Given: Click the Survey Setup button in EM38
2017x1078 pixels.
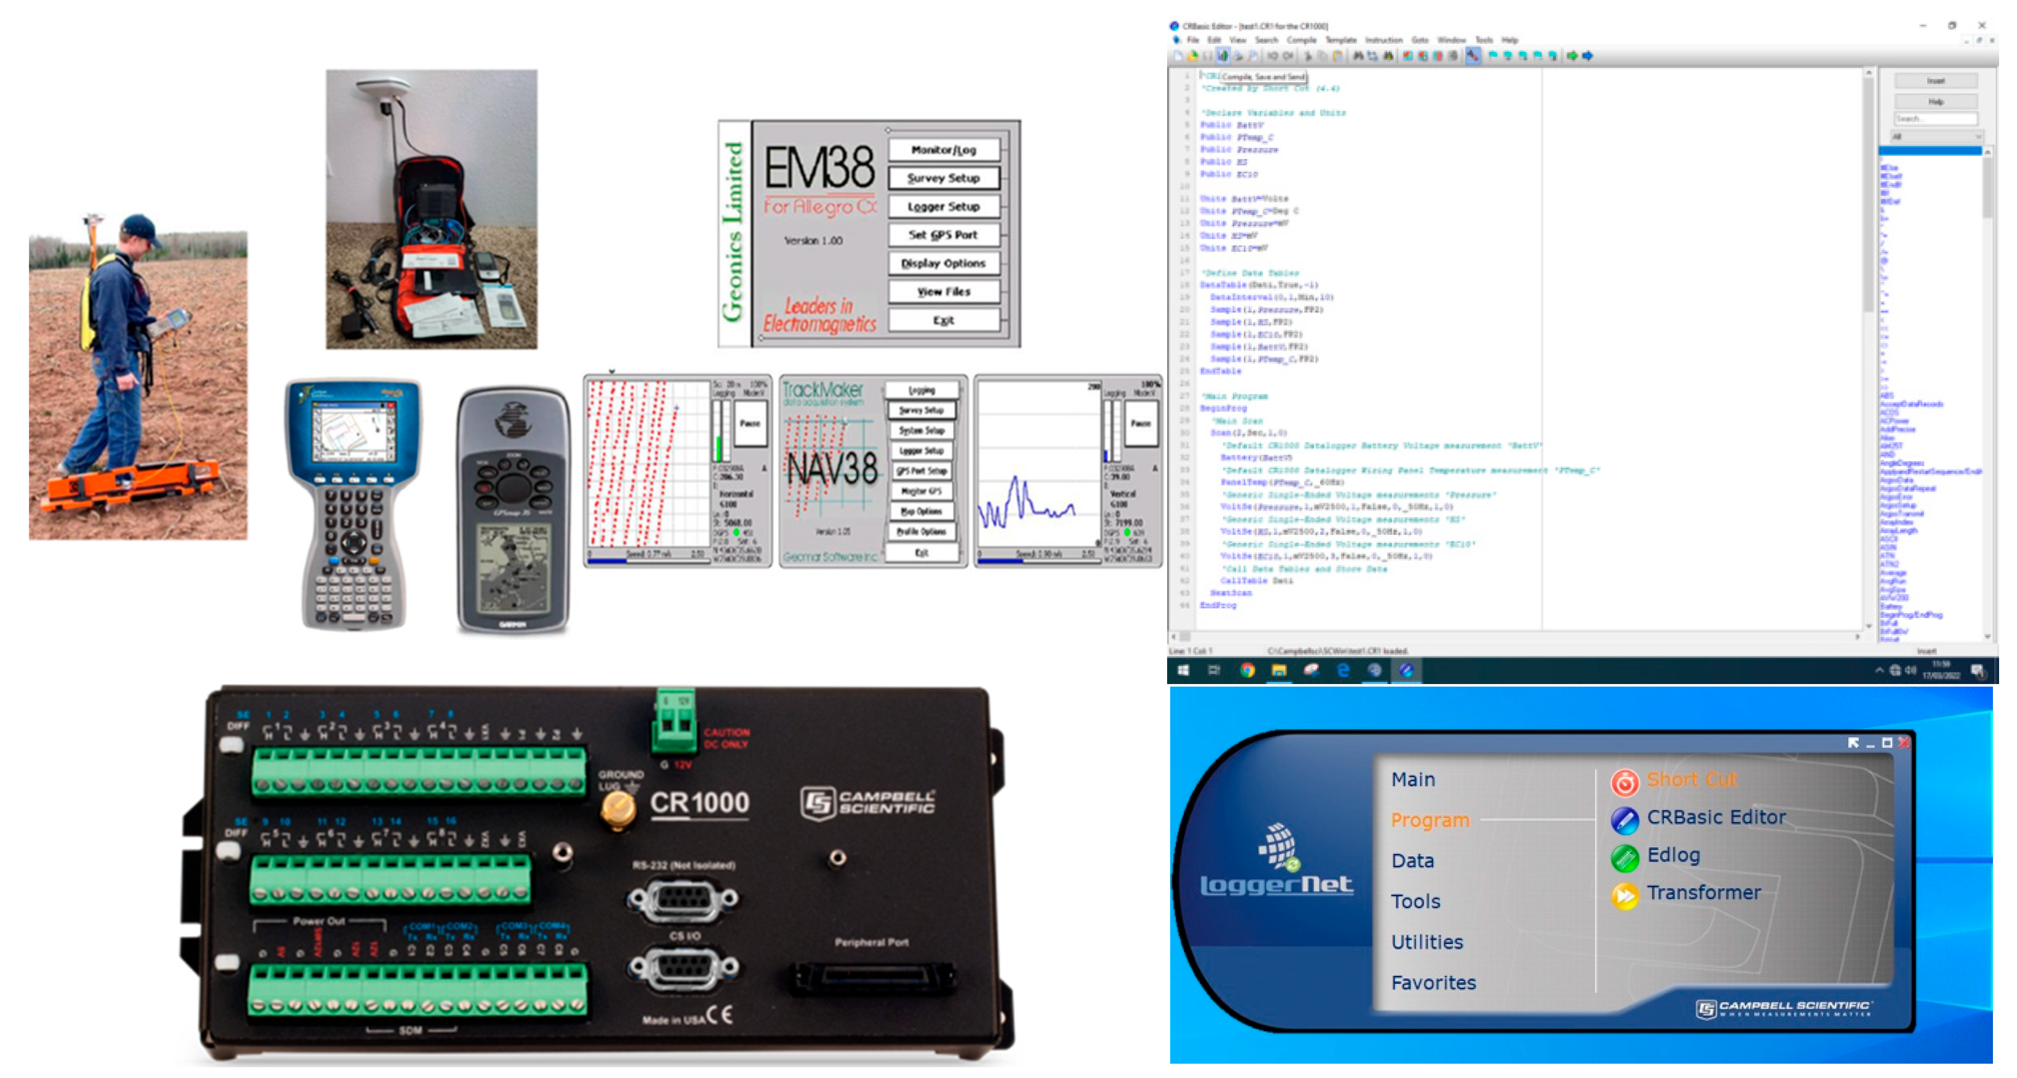Looking at the screenshot, I should tap(944, 179).
